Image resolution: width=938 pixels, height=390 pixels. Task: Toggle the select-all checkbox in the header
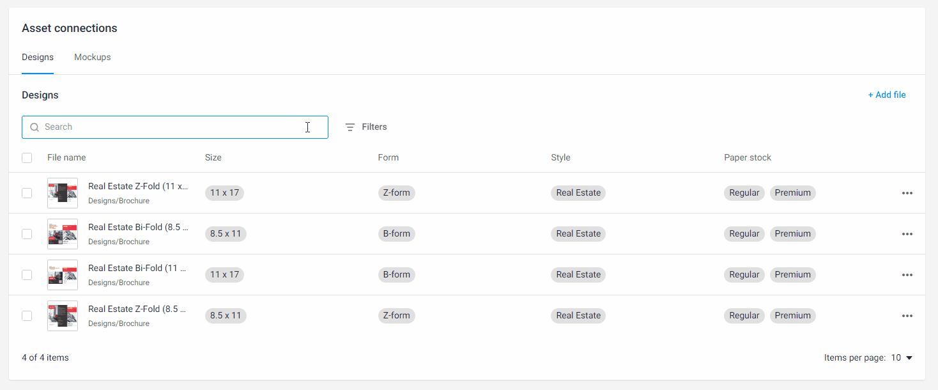(x=27, y=157)
